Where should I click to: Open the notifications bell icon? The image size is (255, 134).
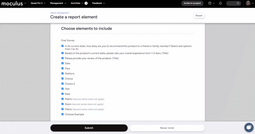[220, 3]
